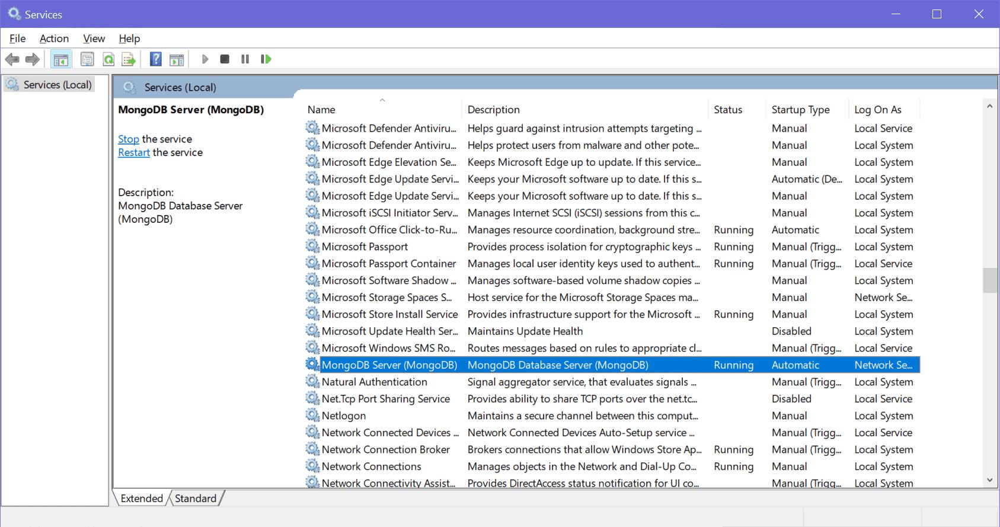Click the Properties toolbar icon
1000x527 pixels.
(87, 59)
